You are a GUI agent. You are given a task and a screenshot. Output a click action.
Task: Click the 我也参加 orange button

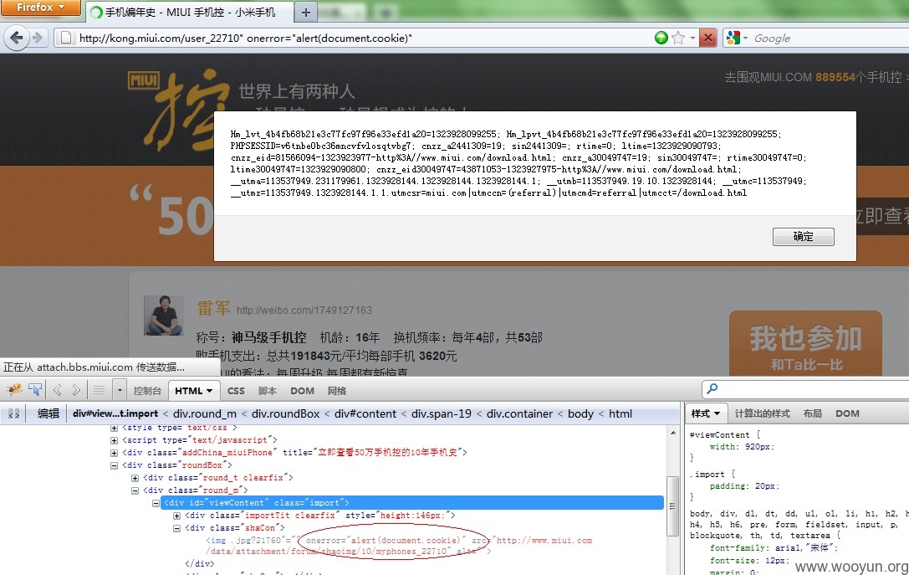(805, 345)
